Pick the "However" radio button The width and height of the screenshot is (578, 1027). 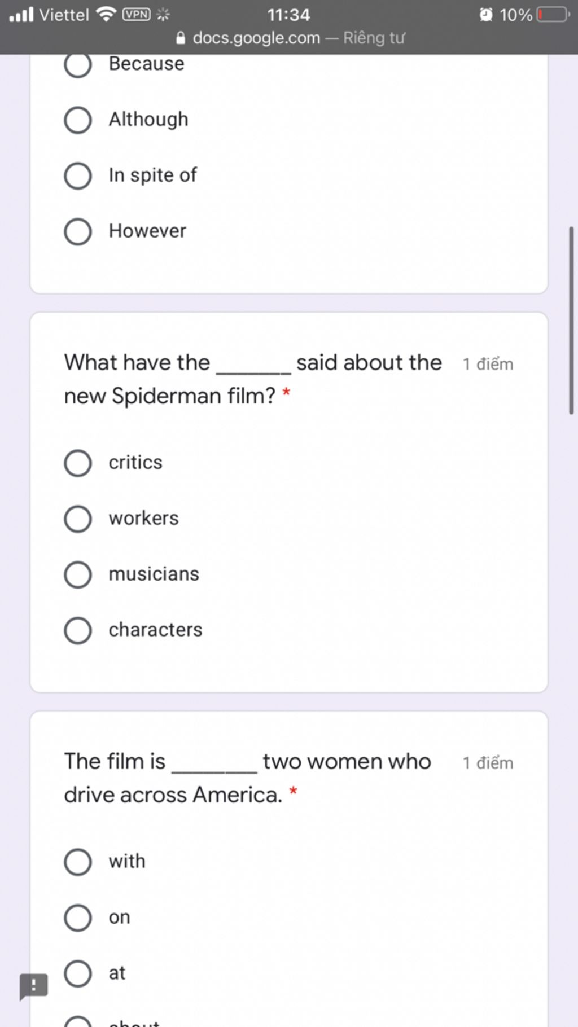(78, 232)
